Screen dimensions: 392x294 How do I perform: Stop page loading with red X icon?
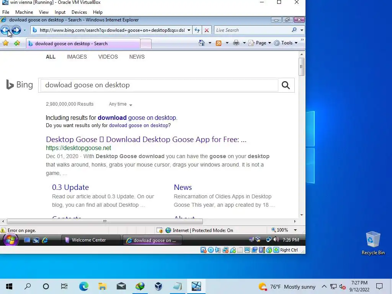[x=207, y=30]
